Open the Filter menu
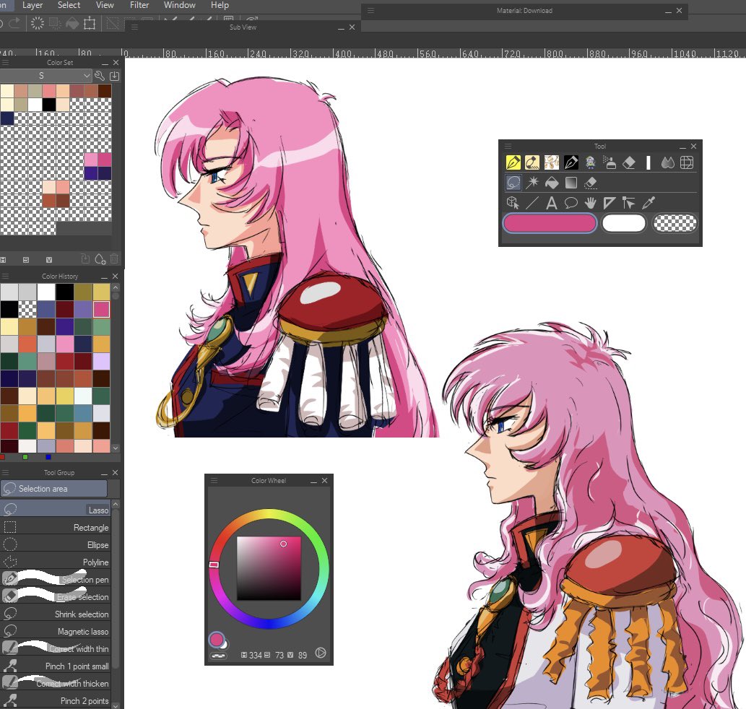 tap(139, 5)
